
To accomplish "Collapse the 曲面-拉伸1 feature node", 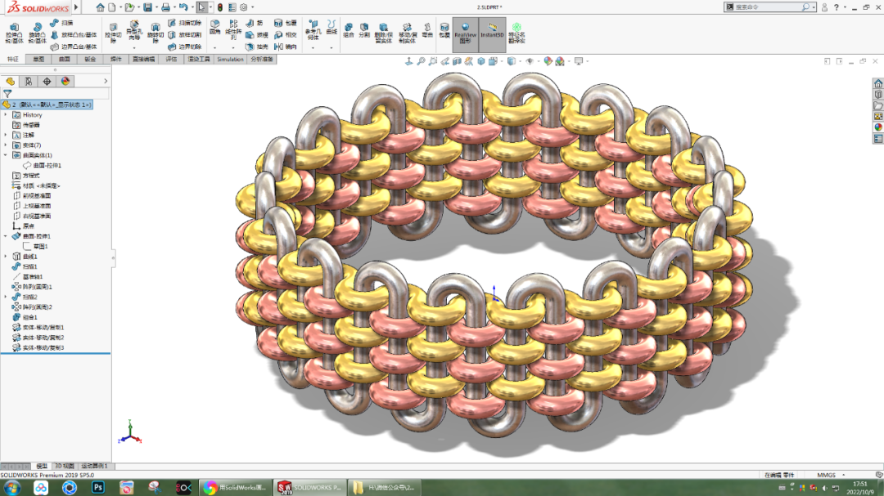I will pyautogui.click(x=3, y=235).
